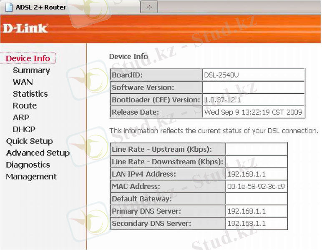
Task: Open Management menu
Action: point(31,177)
